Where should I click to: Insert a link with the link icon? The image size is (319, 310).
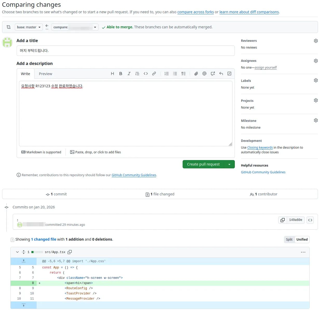tap(154, 74)
